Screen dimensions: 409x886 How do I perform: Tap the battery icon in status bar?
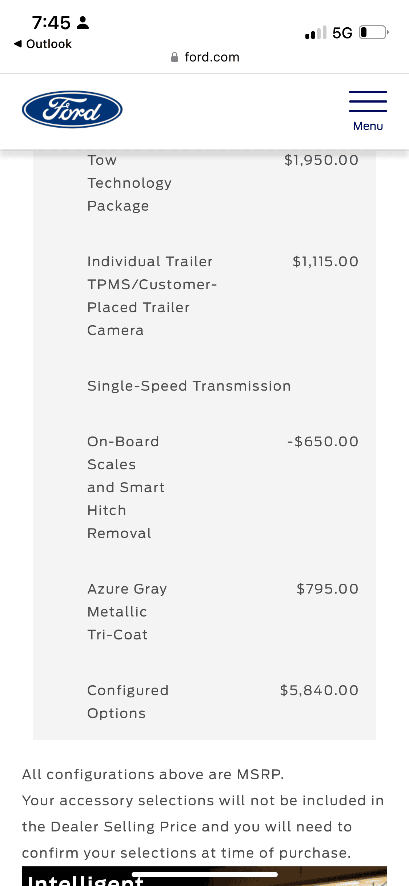(x=373, y=32)
